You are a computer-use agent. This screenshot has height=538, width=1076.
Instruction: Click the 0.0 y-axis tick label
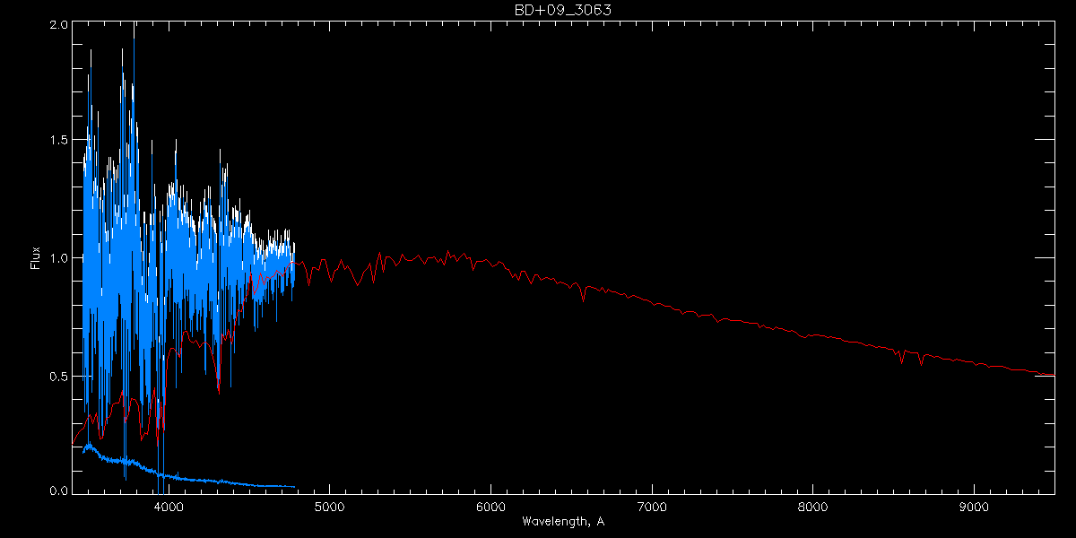[57, 491]
